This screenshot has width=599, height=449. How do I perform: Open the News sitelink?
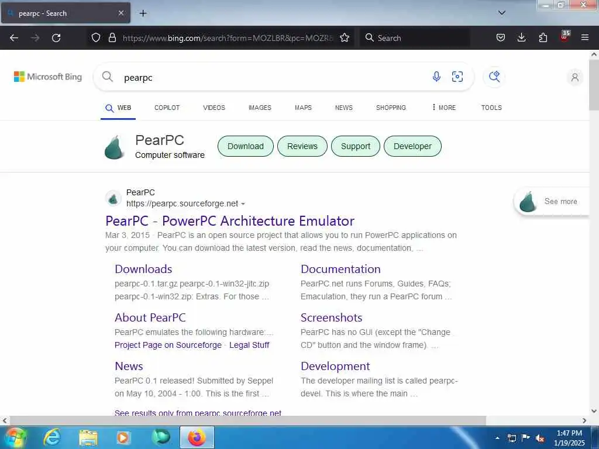click(x=129, y=366)
